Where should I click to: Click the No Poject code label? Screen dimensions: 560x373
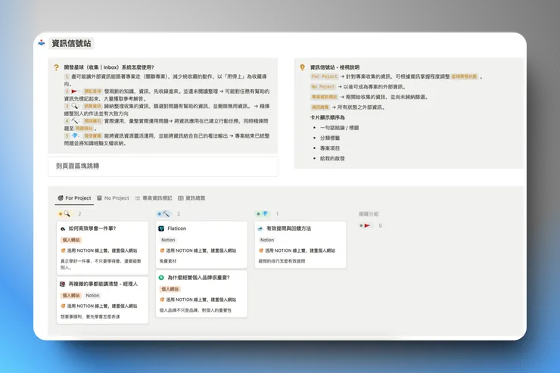click(323, 87)
